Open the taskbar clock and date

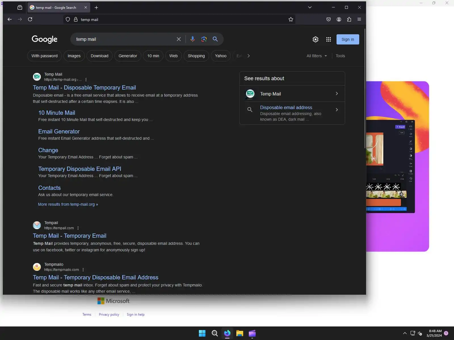click(434, 333)
